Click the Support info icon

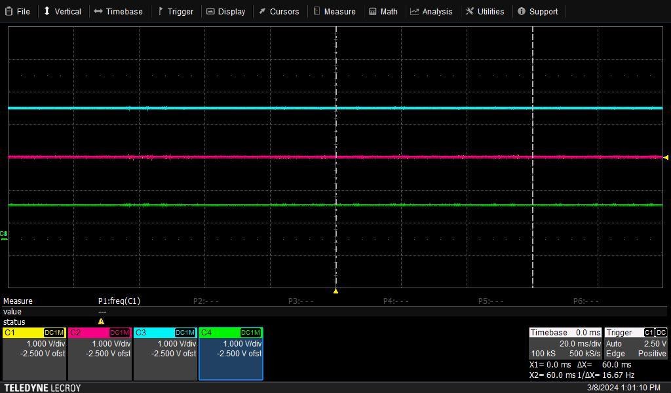point(521,11)
